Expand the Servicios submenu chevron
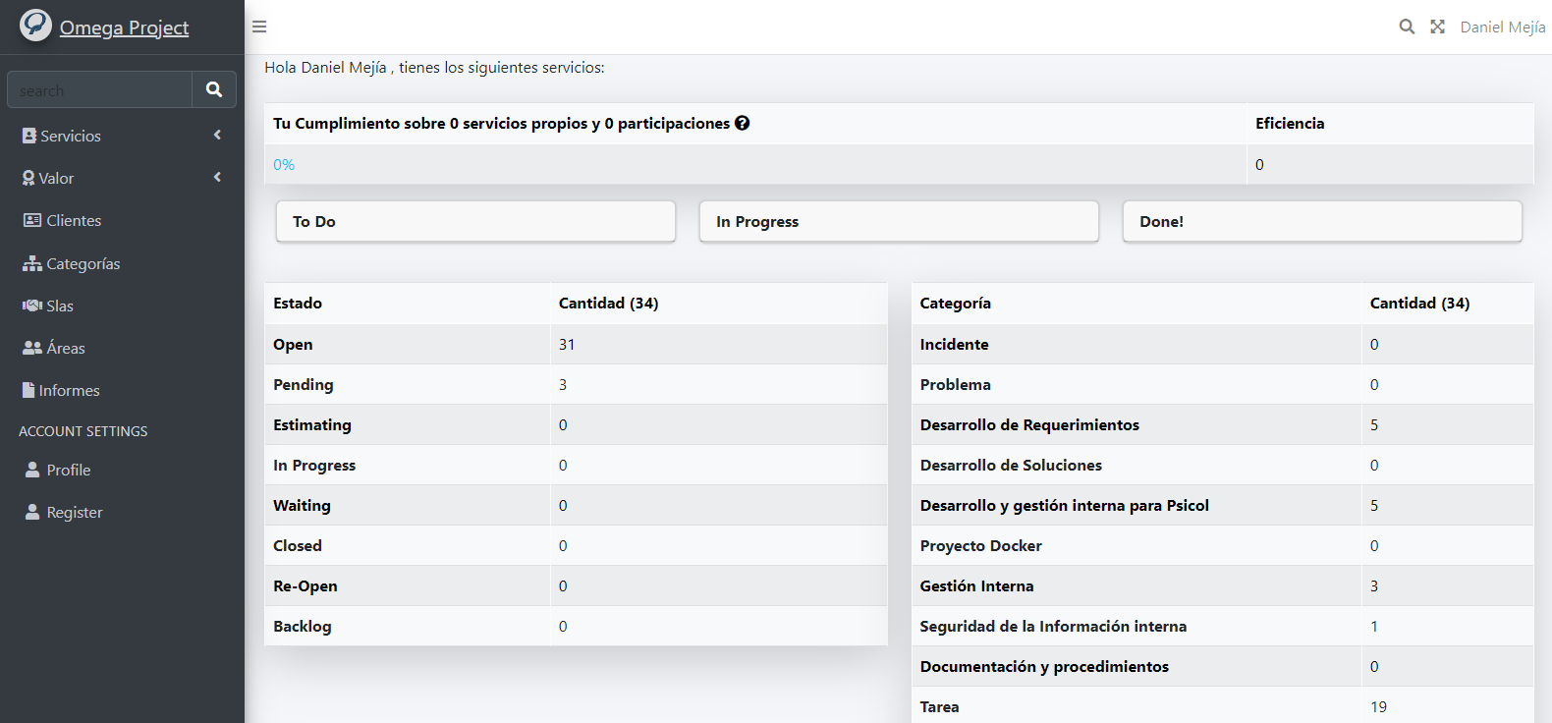The image size is (1552, 723). [217, 136]
